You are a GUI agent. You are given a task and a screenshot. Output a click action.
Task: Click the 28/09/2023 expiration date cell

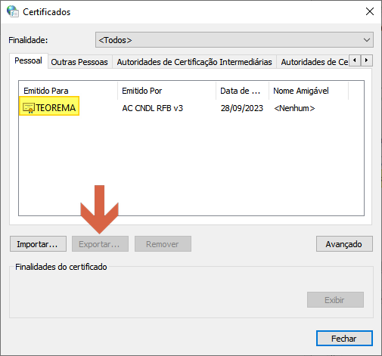(x=242, y=108)
